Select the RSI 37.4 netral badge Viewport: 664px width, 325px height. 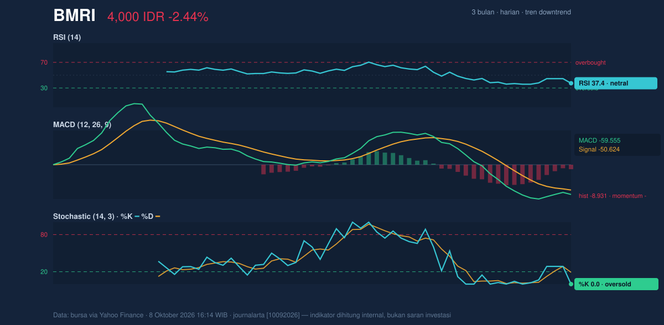point(616,83)
